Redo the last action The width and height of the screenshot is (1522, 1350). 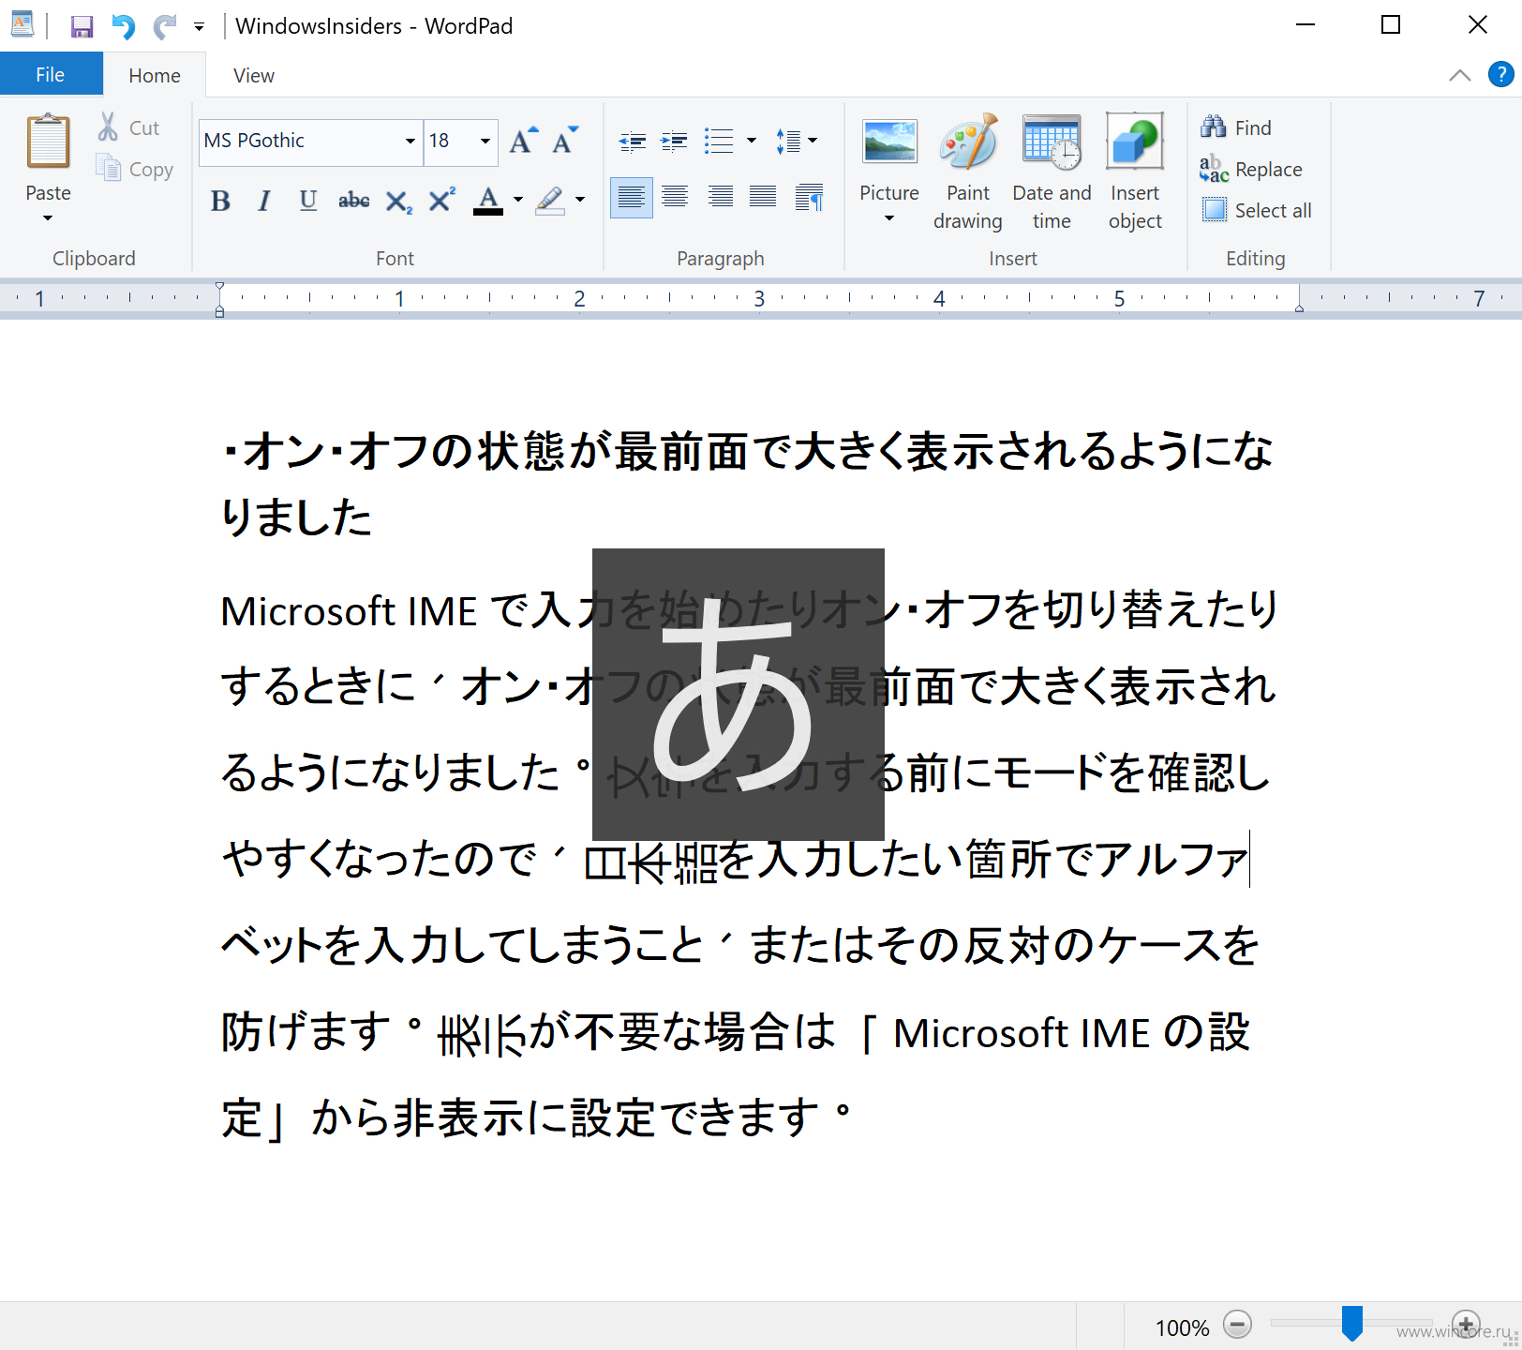(x=165, y=26)
